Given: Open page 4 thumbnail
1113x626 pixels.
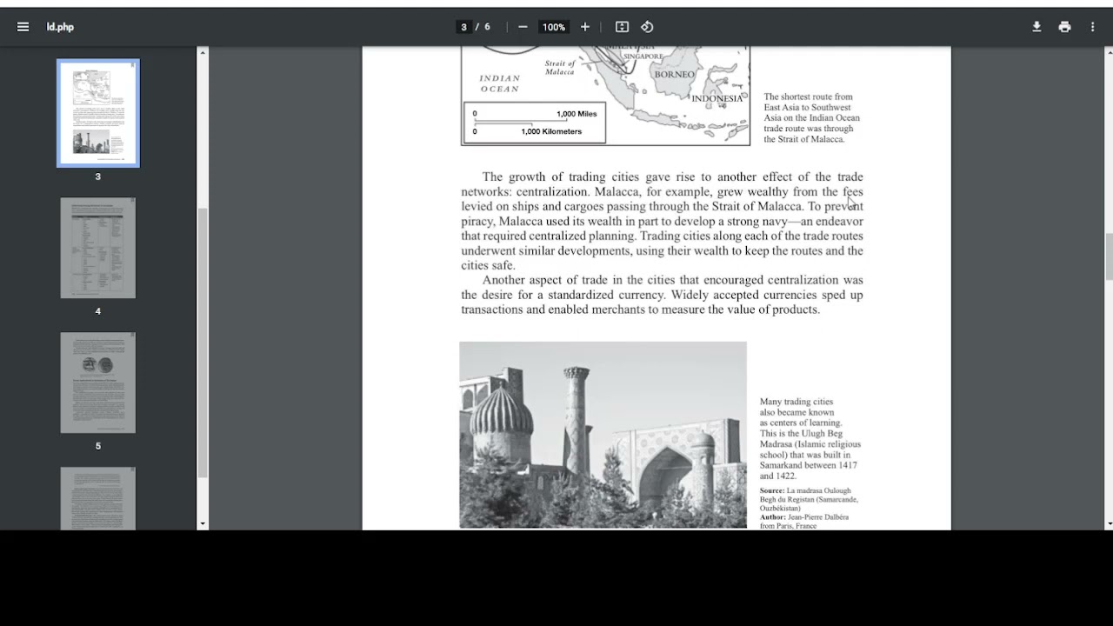Looking at the screenshot, I should (x=98, y=248).
